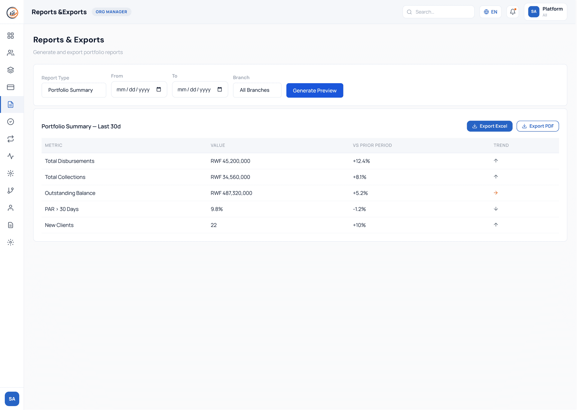577x410 pixels.
Task: Open the EN language selector
Action: point(490,12)
